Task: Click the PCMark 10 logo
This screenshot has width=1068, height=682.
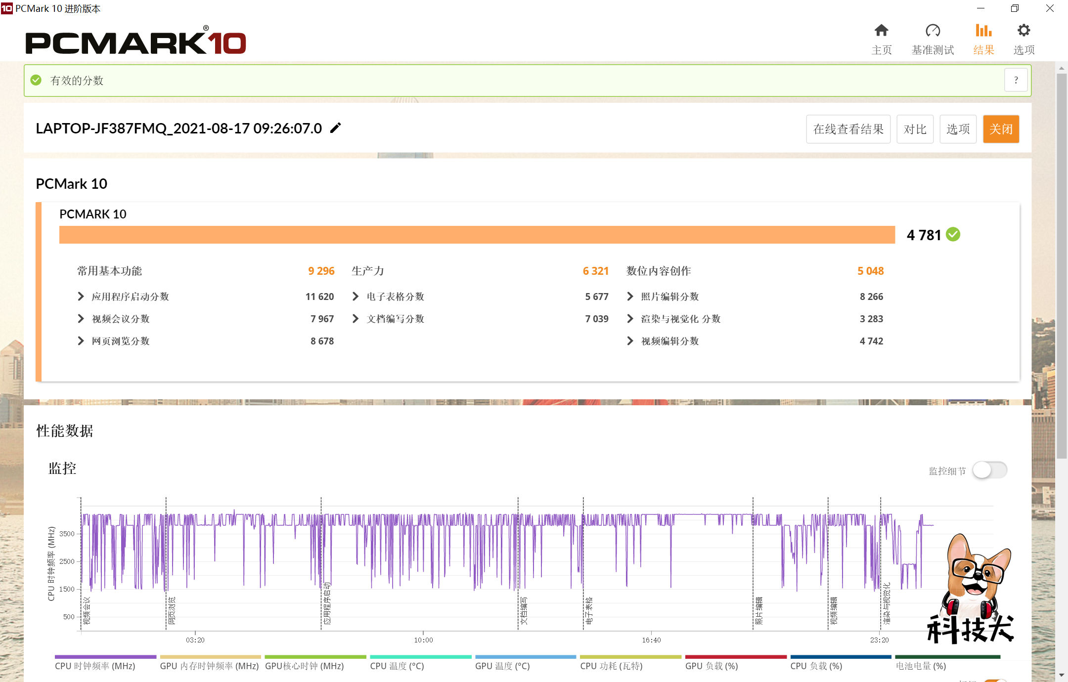Action: [135, 42]
